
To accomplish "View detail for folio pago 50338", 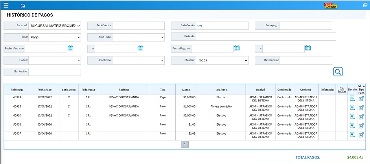I will point(352,126).
